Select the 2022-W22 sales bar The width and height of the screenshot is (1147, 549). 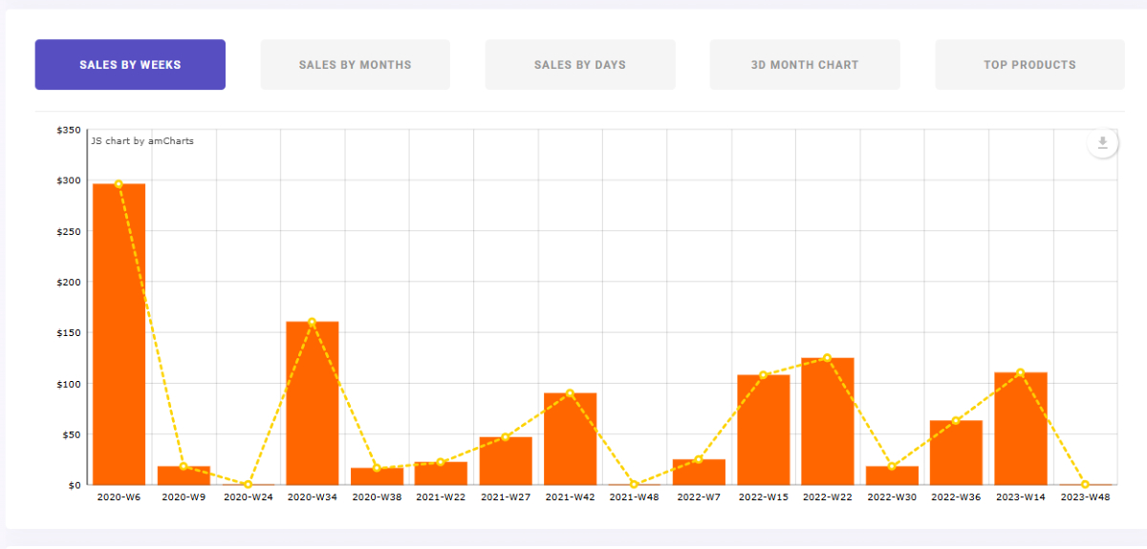pos(828,421)
